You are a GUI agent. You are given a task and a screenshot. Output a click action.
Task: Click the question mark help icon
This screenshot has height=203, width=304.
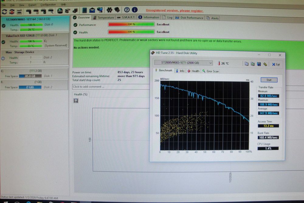click(x=127, y=10)
